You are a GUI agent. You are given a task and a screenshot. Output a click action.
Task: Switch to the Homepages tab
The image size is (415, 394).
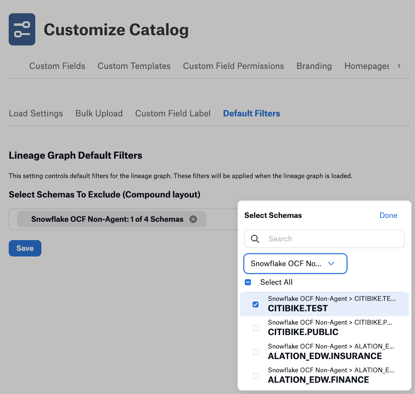367,66
